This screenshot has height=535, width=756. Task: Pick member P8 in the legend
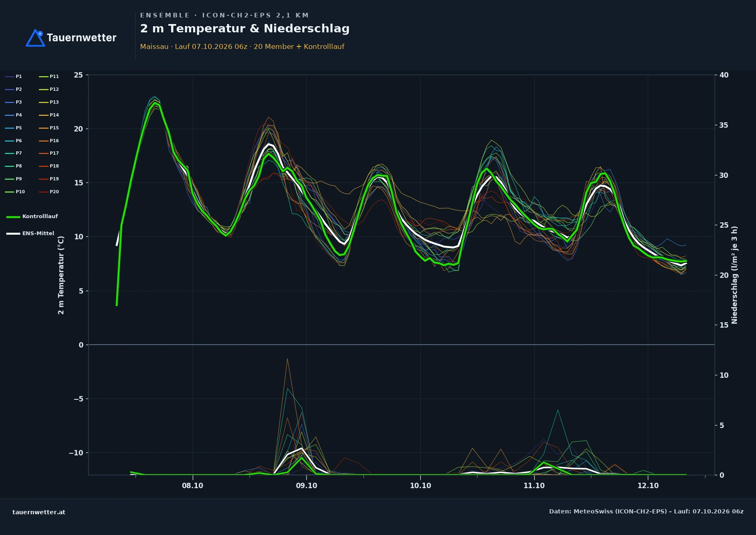[x=14, y=166]
